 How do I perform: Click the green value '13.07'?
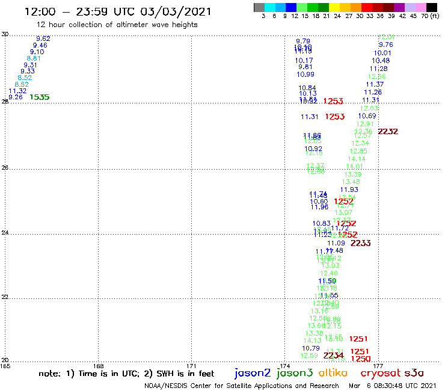[343, 212]
